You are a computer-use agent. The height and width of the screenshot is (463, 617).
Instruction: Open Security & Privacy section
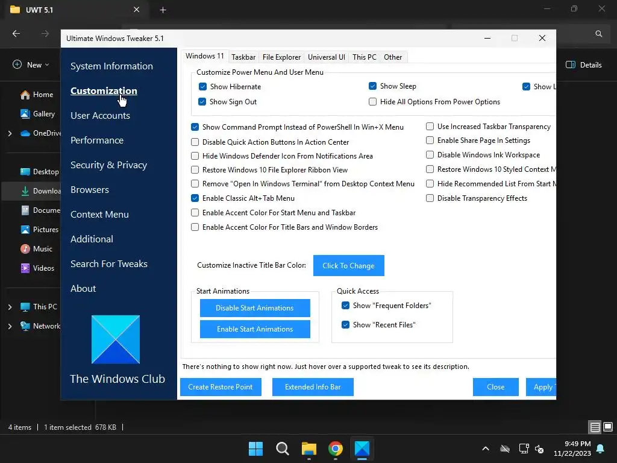pos(108,165)
